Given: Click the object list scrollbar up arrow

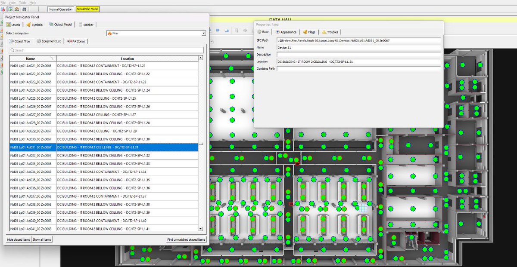Looking at the screenshot, I should (x=201, y=58).
